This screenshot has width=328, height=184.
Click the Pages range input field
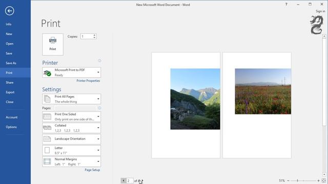pos(75,108)
